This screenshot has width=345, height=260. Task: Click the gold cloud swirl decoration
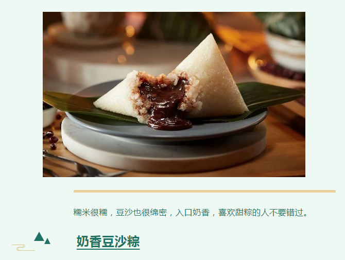point(23,248)
